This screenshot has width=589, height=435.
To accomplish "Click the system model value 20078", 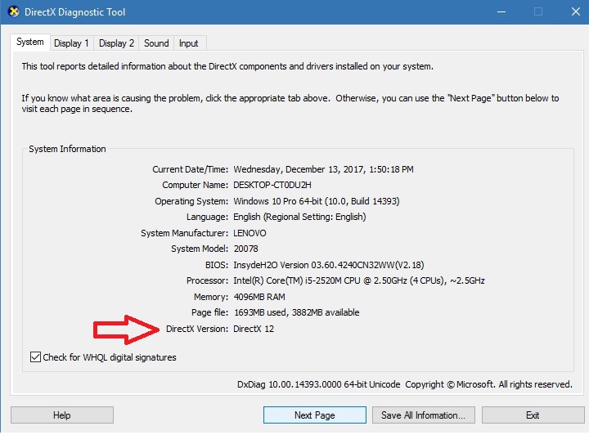I will (x=246, y=249).
